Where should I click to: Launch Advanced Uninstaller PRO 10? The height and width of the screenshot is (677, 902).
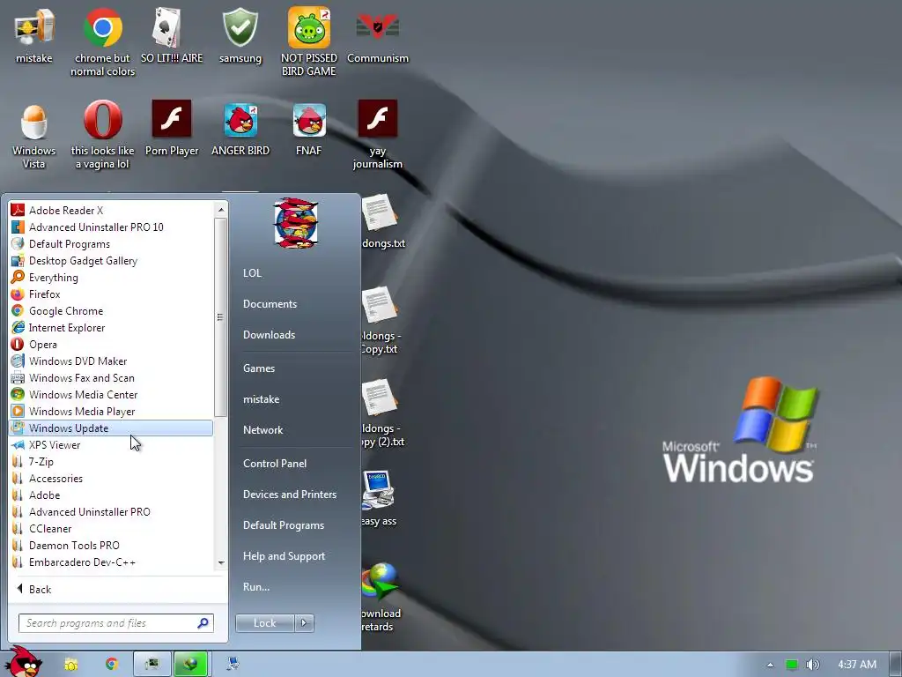111,227
